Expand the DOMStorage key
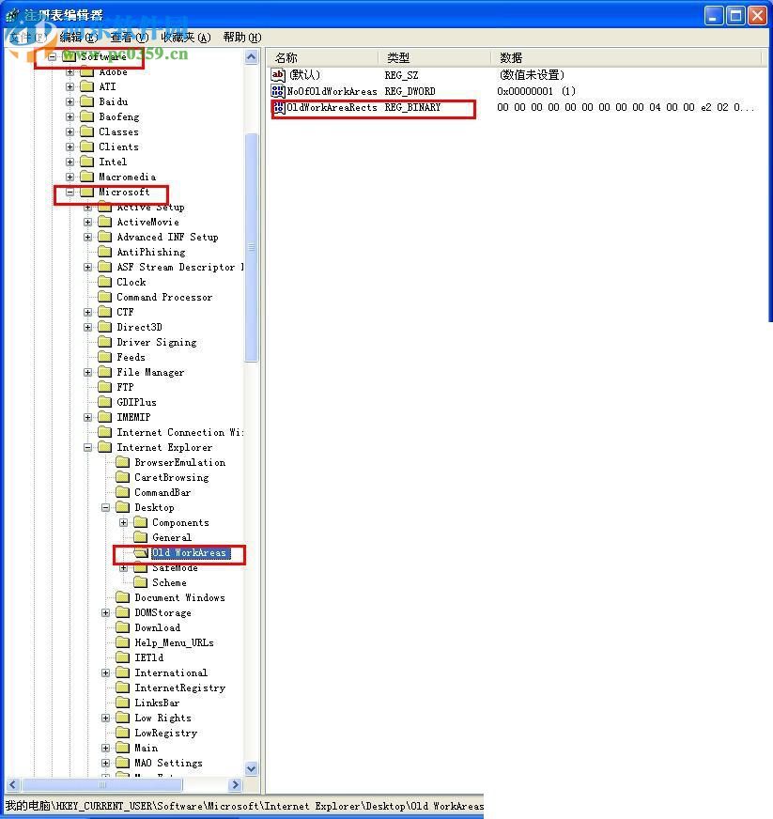This screenshot has height=819, width=773. [105, 612]
